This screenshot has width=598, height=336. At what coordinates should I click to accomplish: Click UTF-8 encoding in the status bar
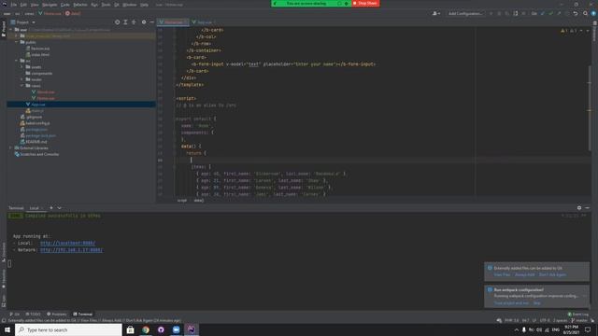click(x=545, y=321)
